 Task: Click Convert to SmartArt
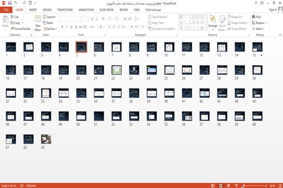click(162, 29)
